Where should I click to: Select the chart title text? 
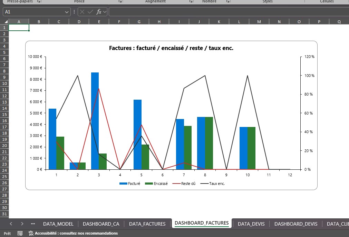point(171,48)
